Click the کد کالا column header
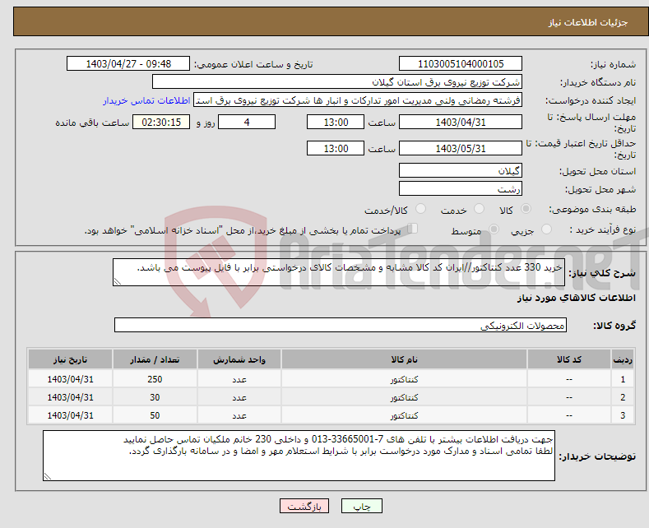649x528 pixels. coord(569,359)
